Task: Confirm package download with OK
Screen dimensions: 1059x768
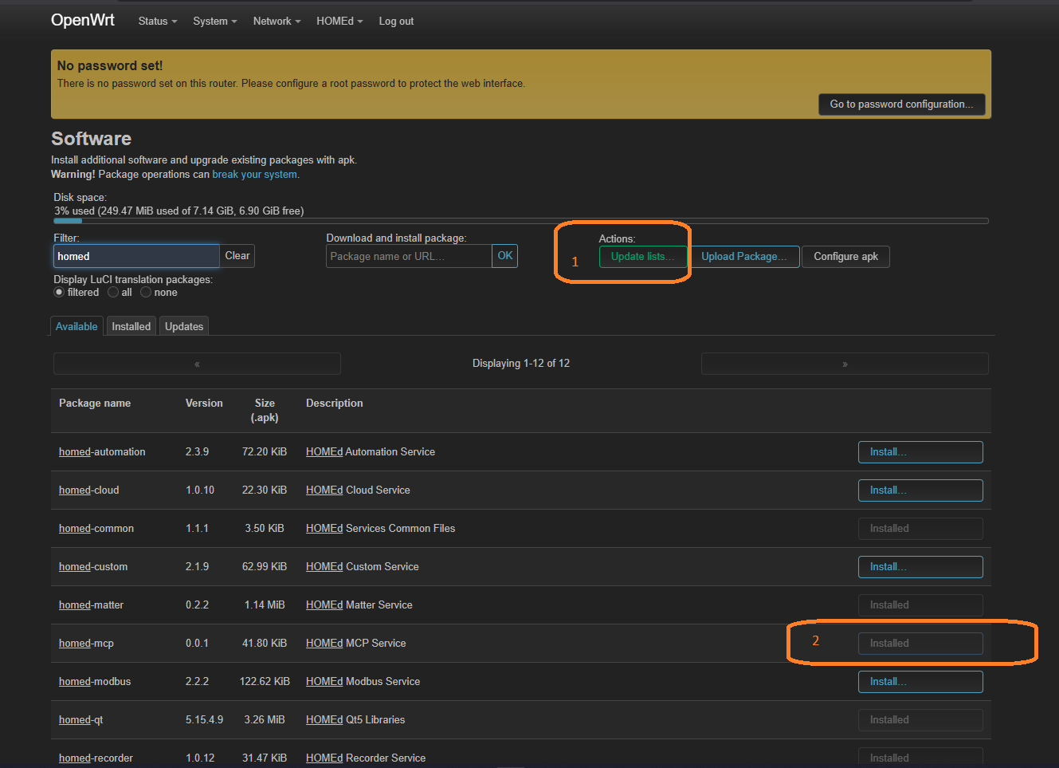Action: 505,256
